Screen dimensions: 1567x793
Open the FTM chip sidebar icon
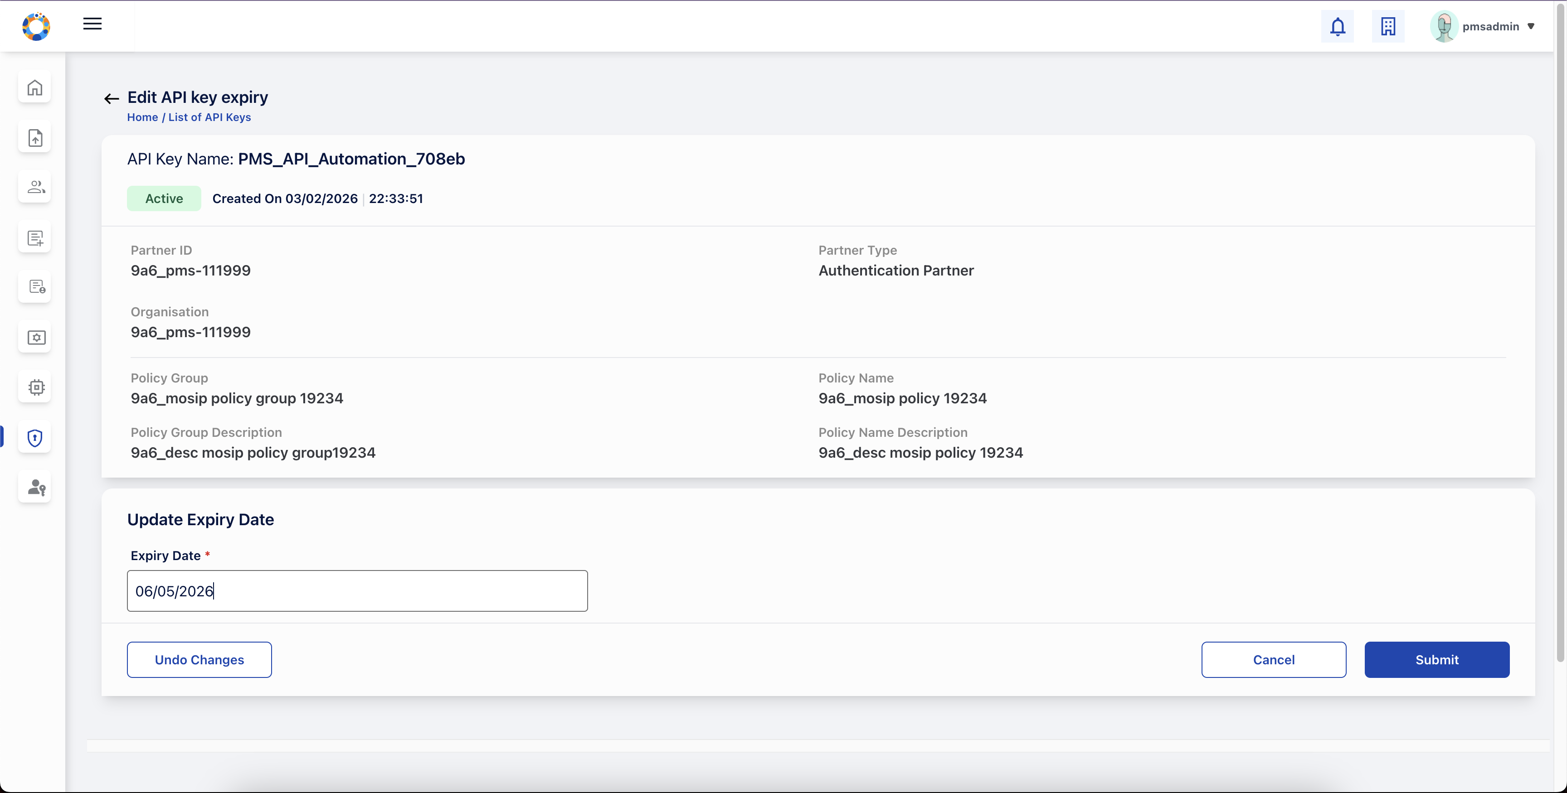[x=34, y=387]
